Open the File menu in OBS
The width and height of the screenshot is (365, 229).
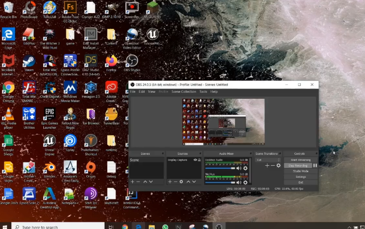(133, 91)
